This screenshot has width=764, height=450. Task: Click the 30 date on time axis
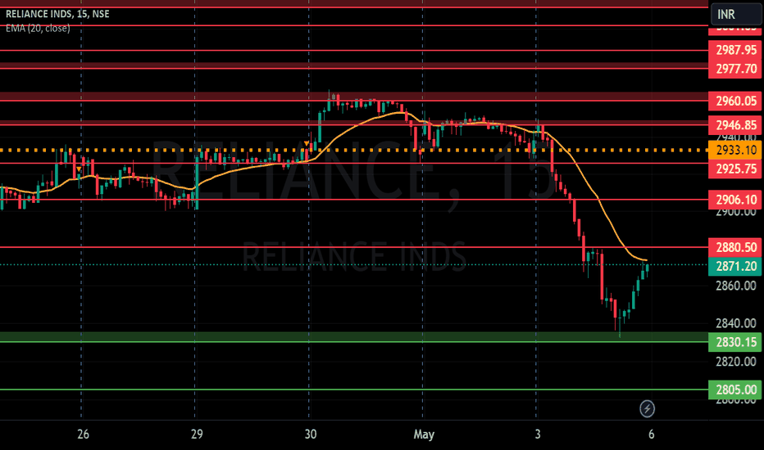coord(311,434)
